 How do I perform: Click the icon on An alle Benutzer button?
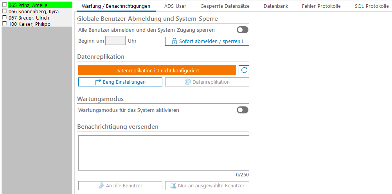coord(101,186)
